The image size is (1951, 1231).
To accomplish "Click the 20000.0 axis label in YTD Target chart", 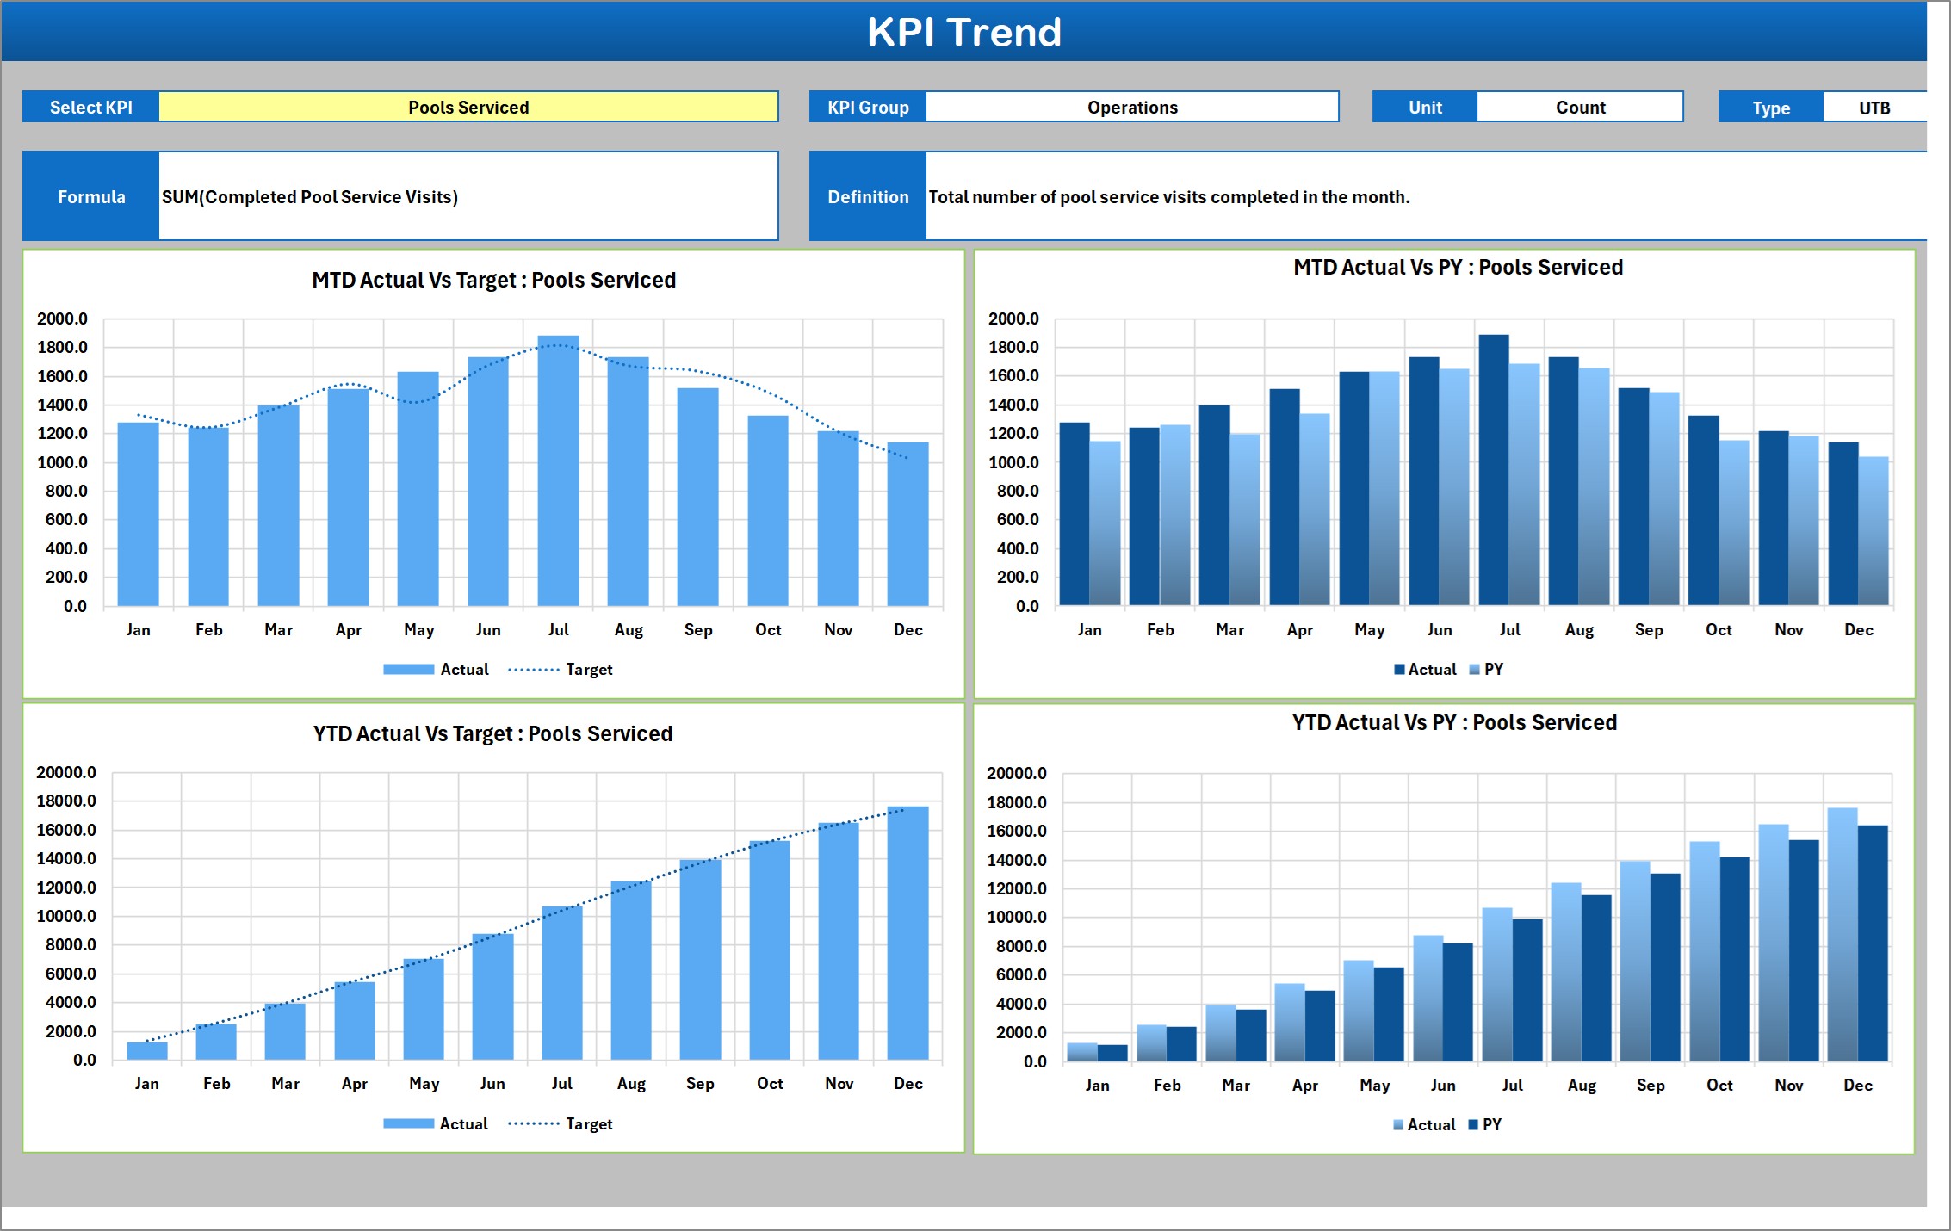I will point(66,772).
